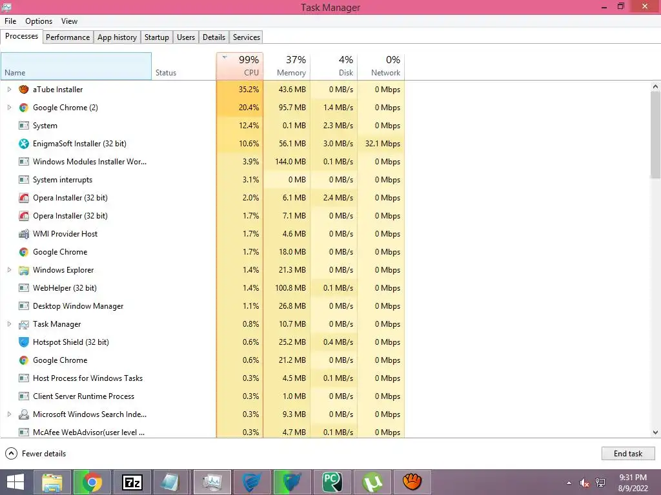Click the WebHelper (32 bit) icon
The width and height of the screenshot is (661, 495).
(x=24, y=288)
